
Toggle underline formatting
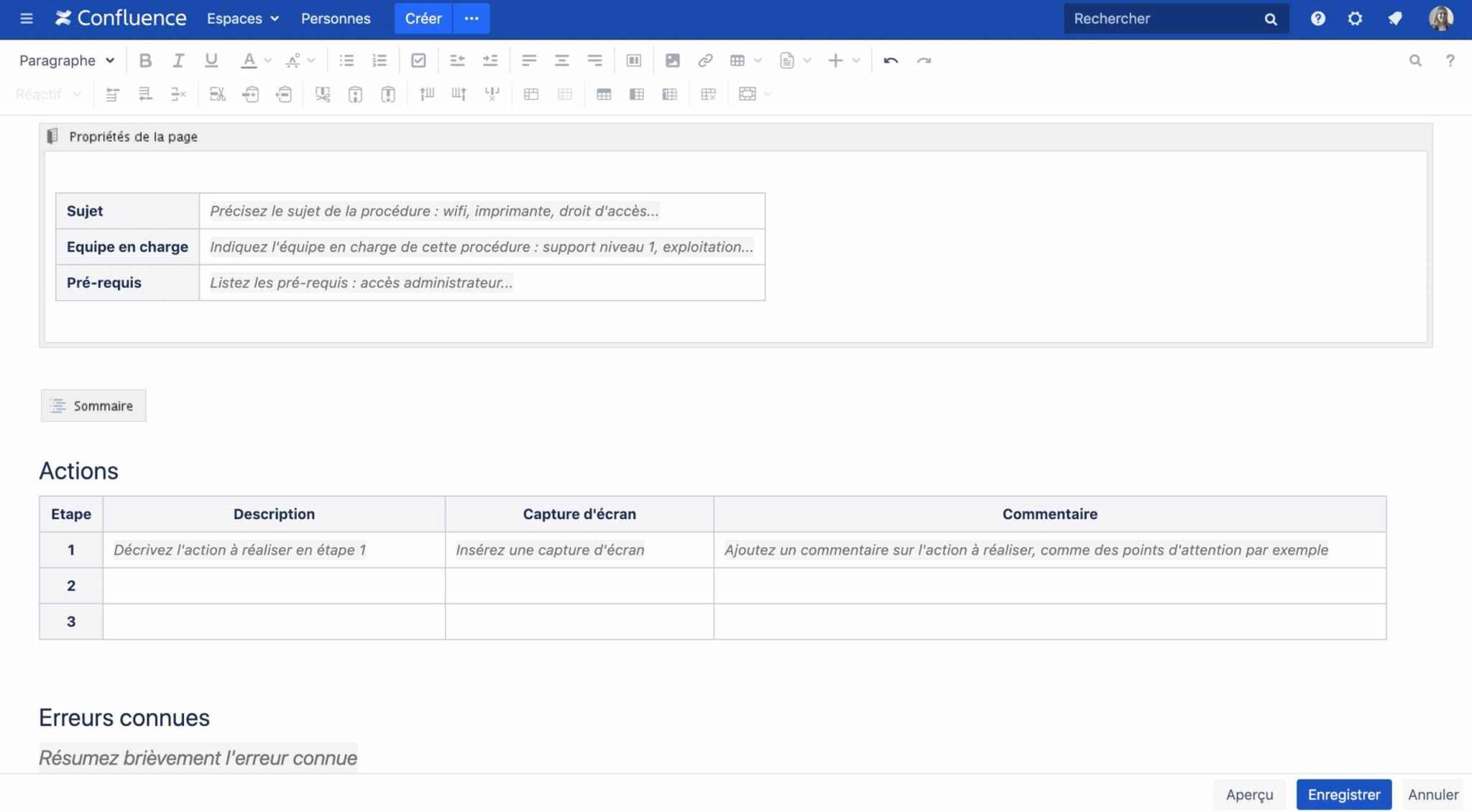coord(211,60)
